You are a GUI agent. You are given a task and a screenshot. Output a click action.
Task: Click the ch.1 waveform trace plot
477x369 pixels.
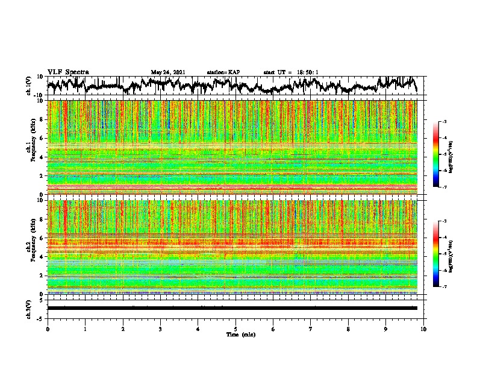coord(232,86)
